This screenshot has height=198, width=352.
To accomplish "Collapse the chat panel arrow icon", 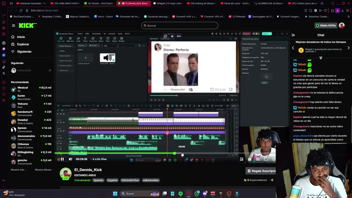I will click(293, 35).
